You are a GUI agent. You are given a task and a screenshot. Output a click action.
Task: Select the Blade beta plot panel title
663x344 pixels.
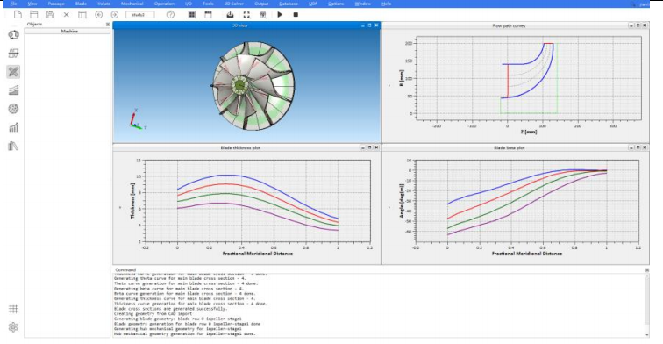(x=509, y=147)
